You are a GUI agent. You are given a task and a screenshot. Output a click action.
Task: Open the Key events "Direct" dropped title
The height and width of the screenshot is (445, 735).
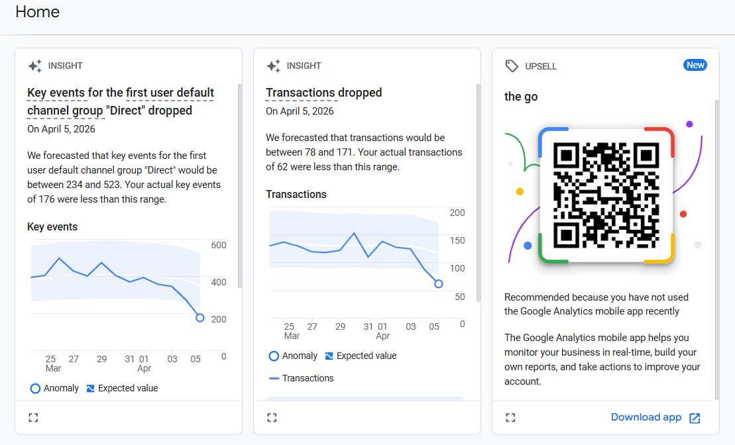tap(121, 101)
